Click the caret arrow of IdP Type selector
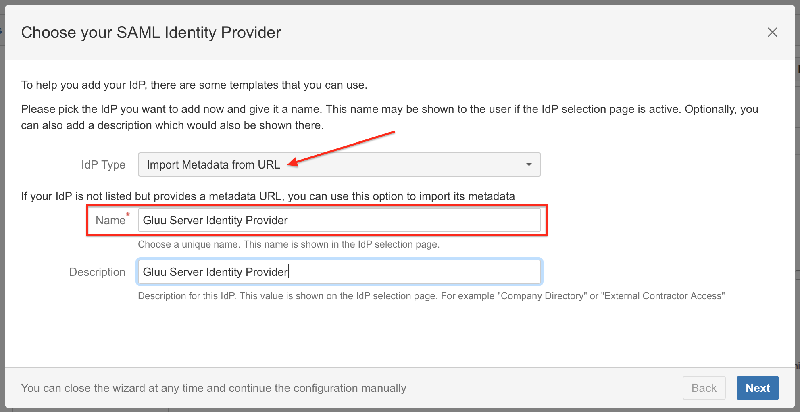The width and height of the screenshot is (800, 412). tap(529, 164)
